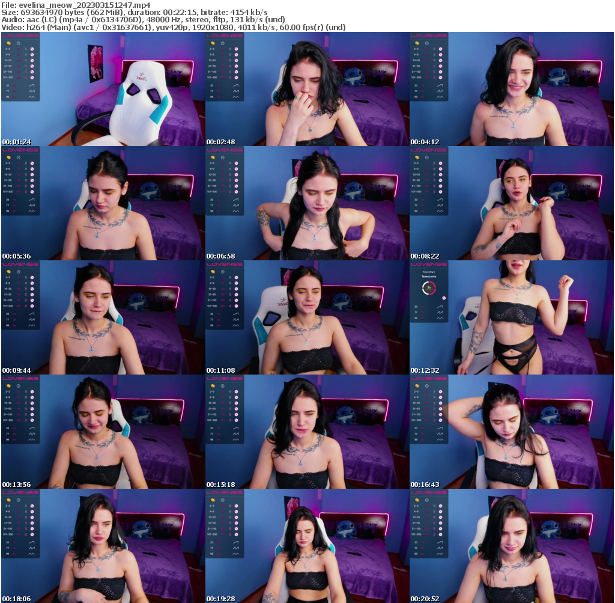This screenshot has height=603, width=615.
Task: Click the pink blocked icon below the countdown ring
Action: tap(444, 298)
